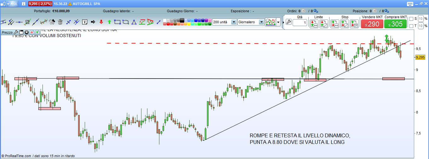This screenshot has height=159, width=429.
Task: Select the regression line tool
Action: coord(44,22)
